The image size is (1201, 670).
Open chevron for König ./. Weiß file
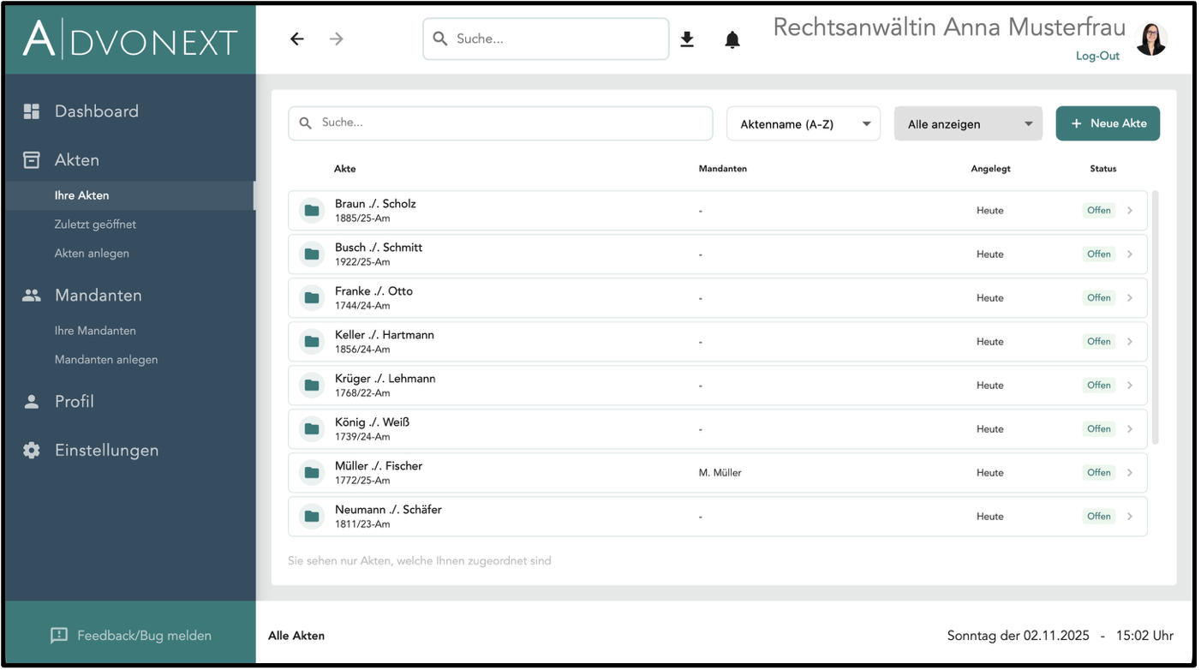click(1130, 429)
